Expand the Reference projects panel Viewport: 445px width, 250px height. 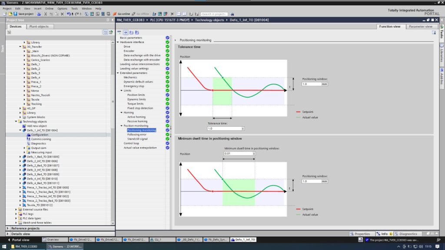[x=8, y=228]
